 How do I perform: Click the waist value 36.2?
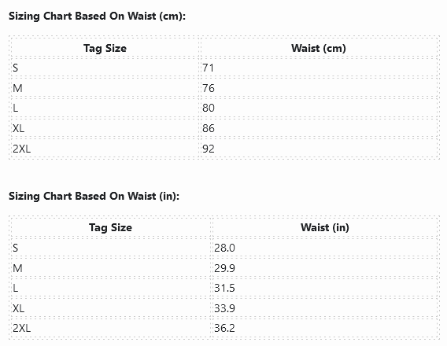[224, 329]
